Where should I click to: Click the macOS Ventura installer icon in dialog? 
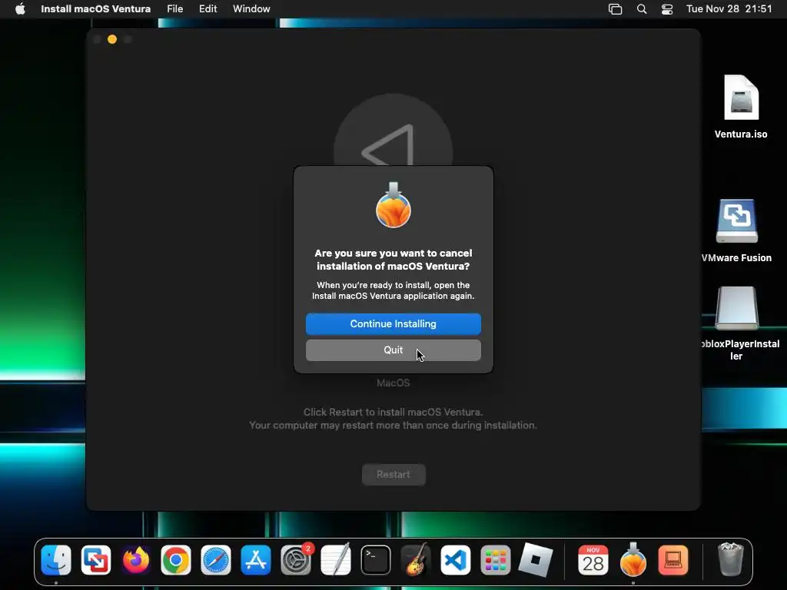(x=393, y=205)
